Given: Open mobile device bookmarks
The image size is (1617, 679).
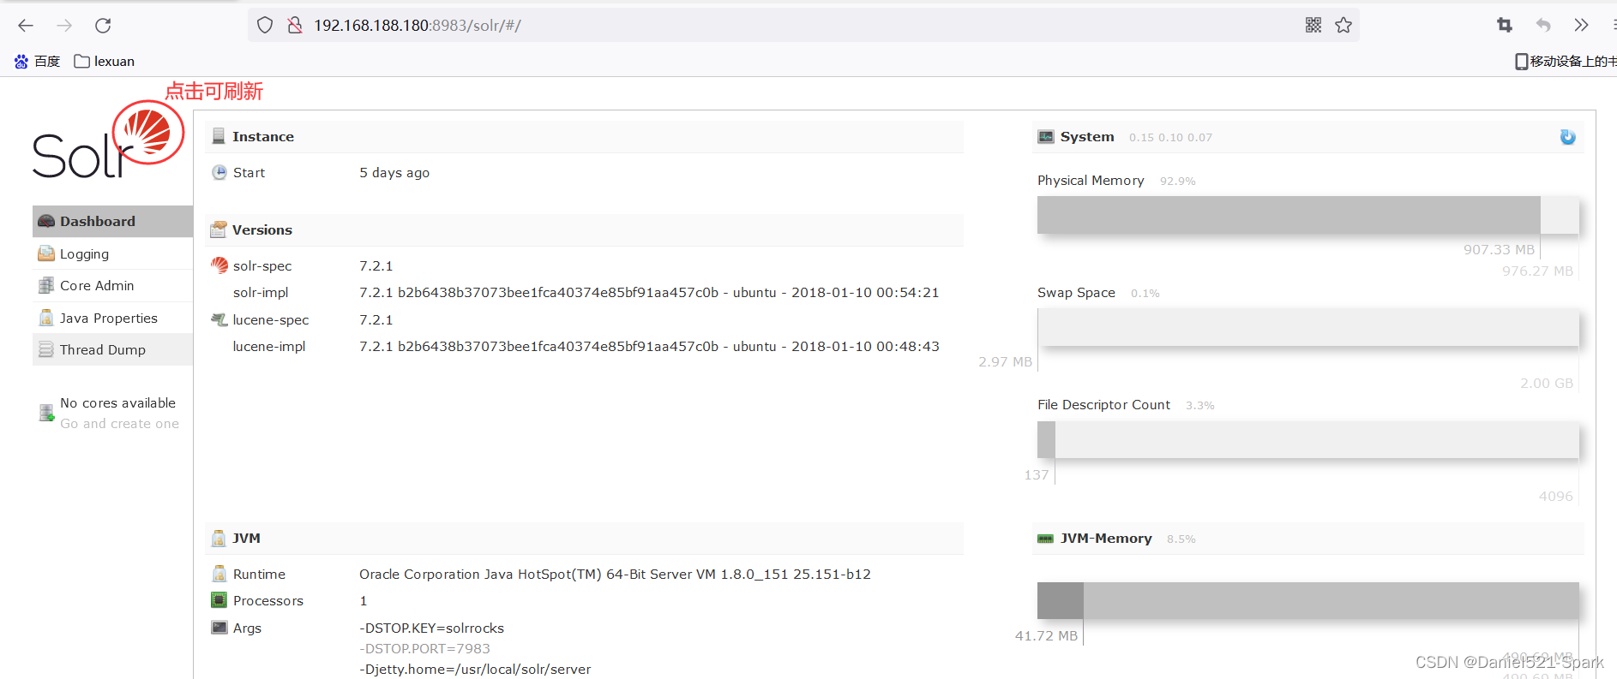Looking at the screenshot, I should (x=1565, y=62).
